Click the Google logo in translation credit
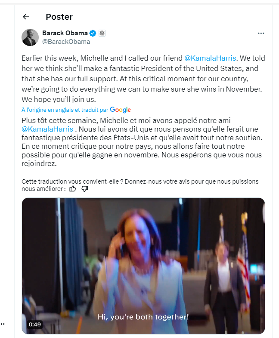 click(x=120, y=110)
